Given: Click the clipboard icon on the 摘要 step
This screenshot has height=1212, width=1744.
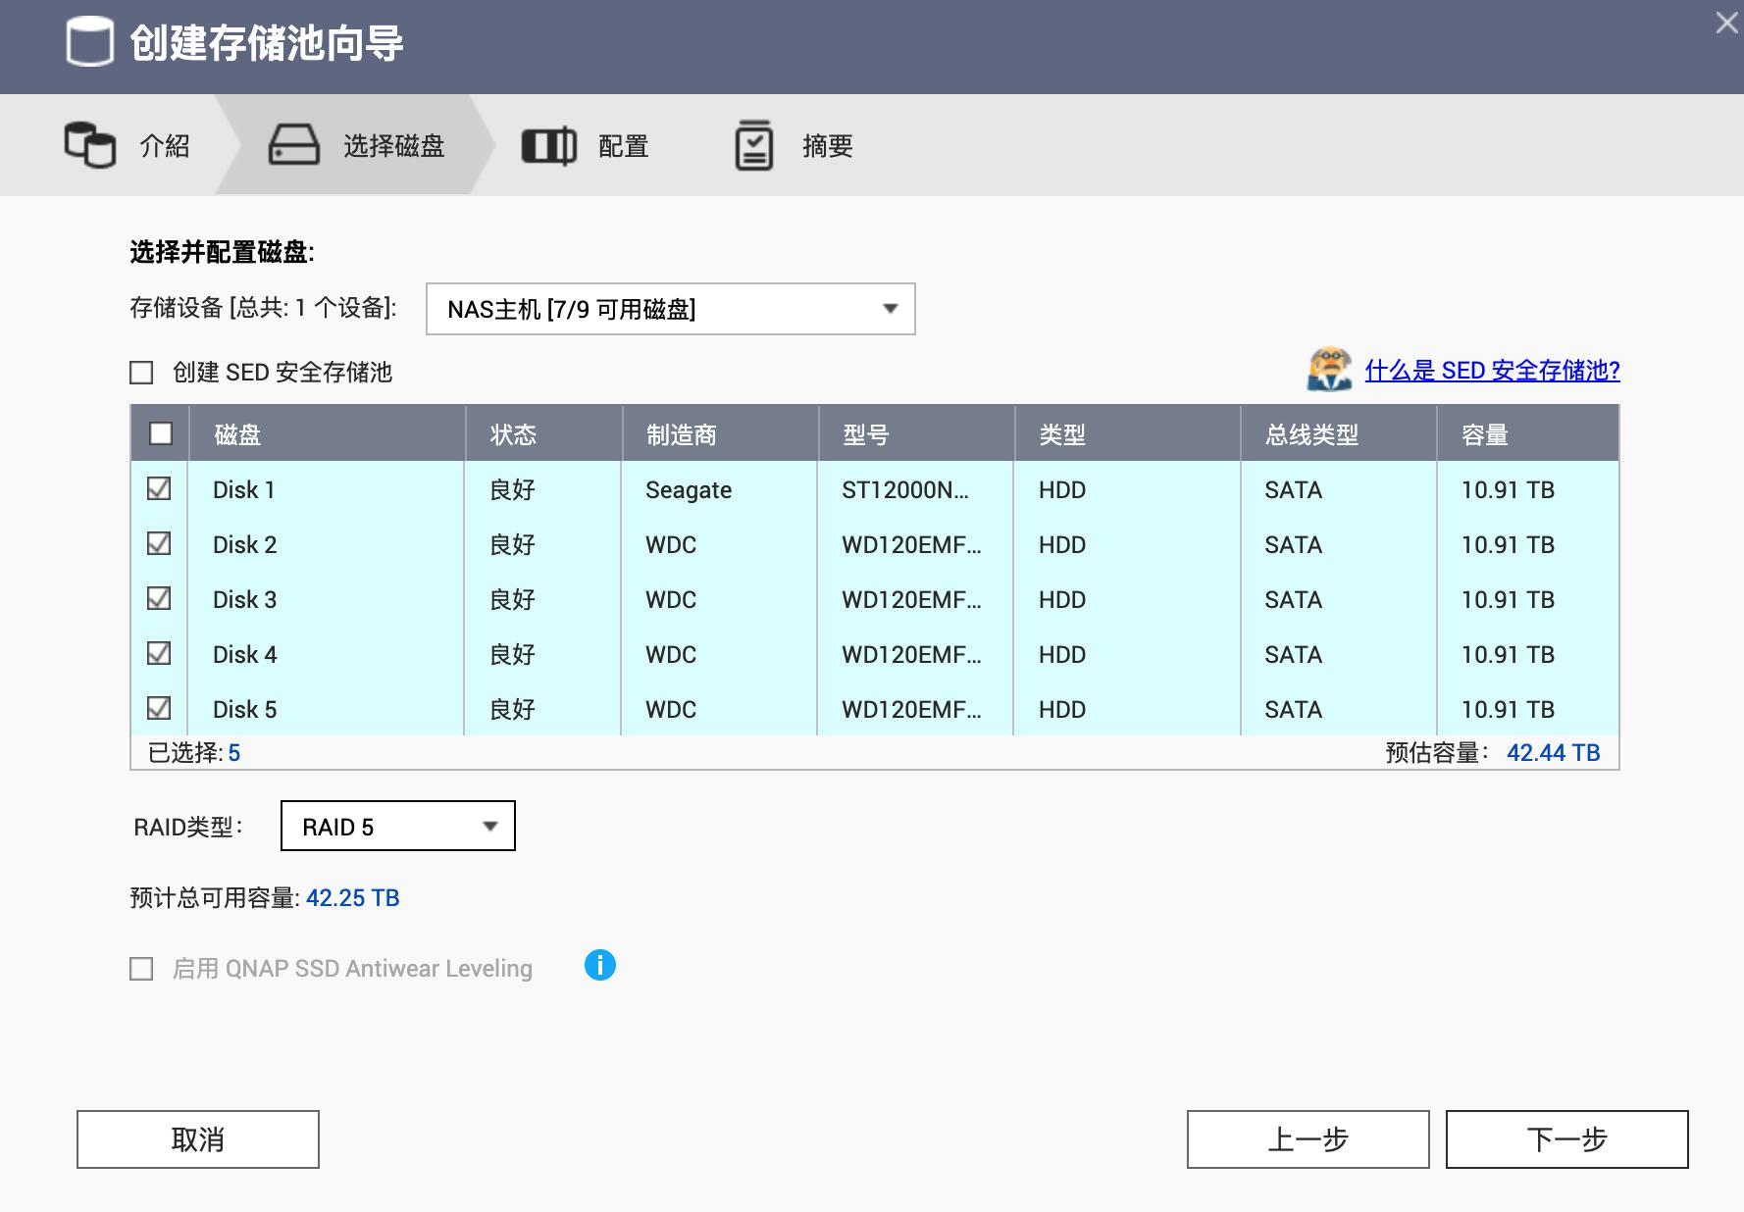Looking at the screenshot, I should 752,144.
